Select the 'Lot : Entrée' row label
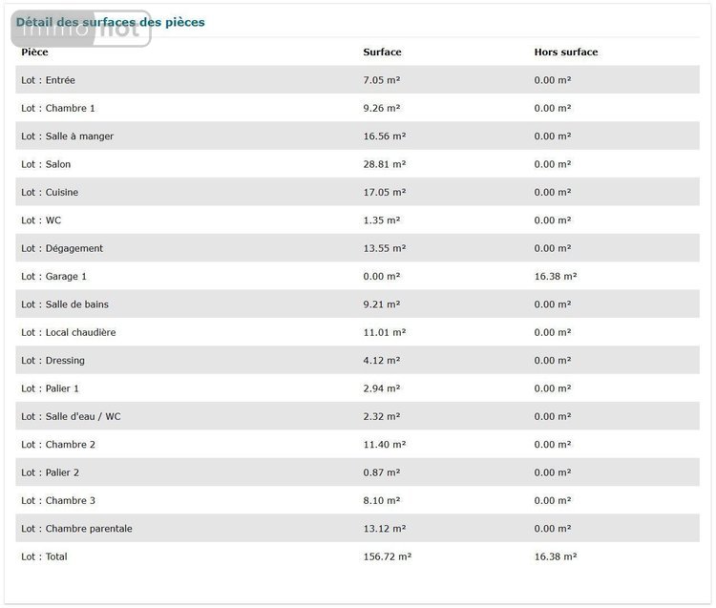716x608 pixels. click(x=48, y=80)
